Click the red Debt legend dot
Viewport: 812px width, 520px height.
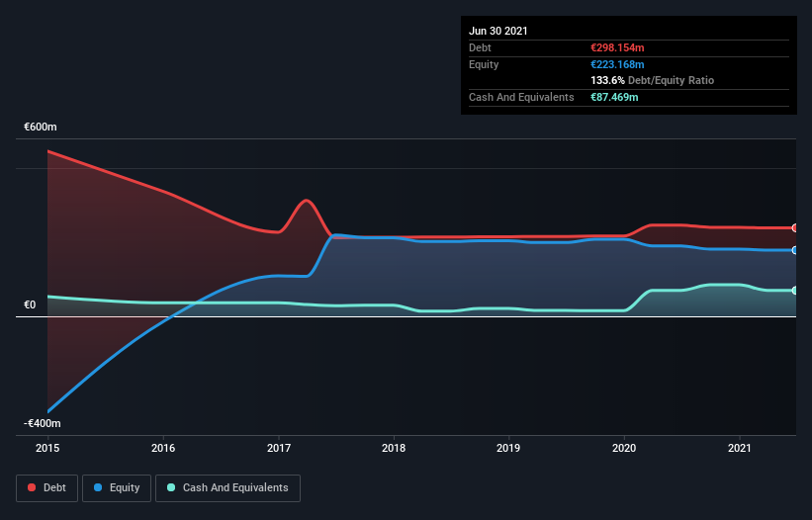32,487
